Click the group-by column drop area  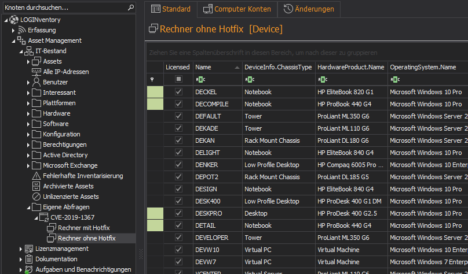[307, 53]
